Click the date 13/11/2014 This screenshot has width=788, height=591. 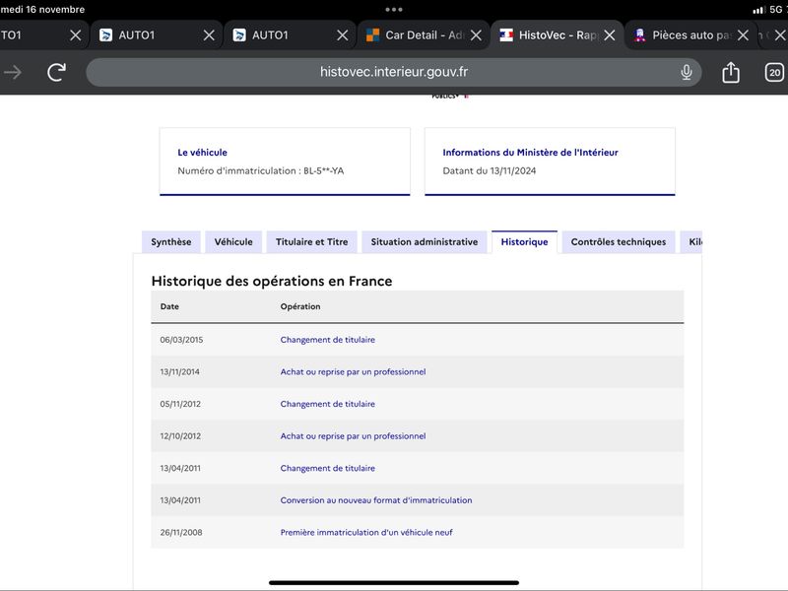tap(179, 372)
